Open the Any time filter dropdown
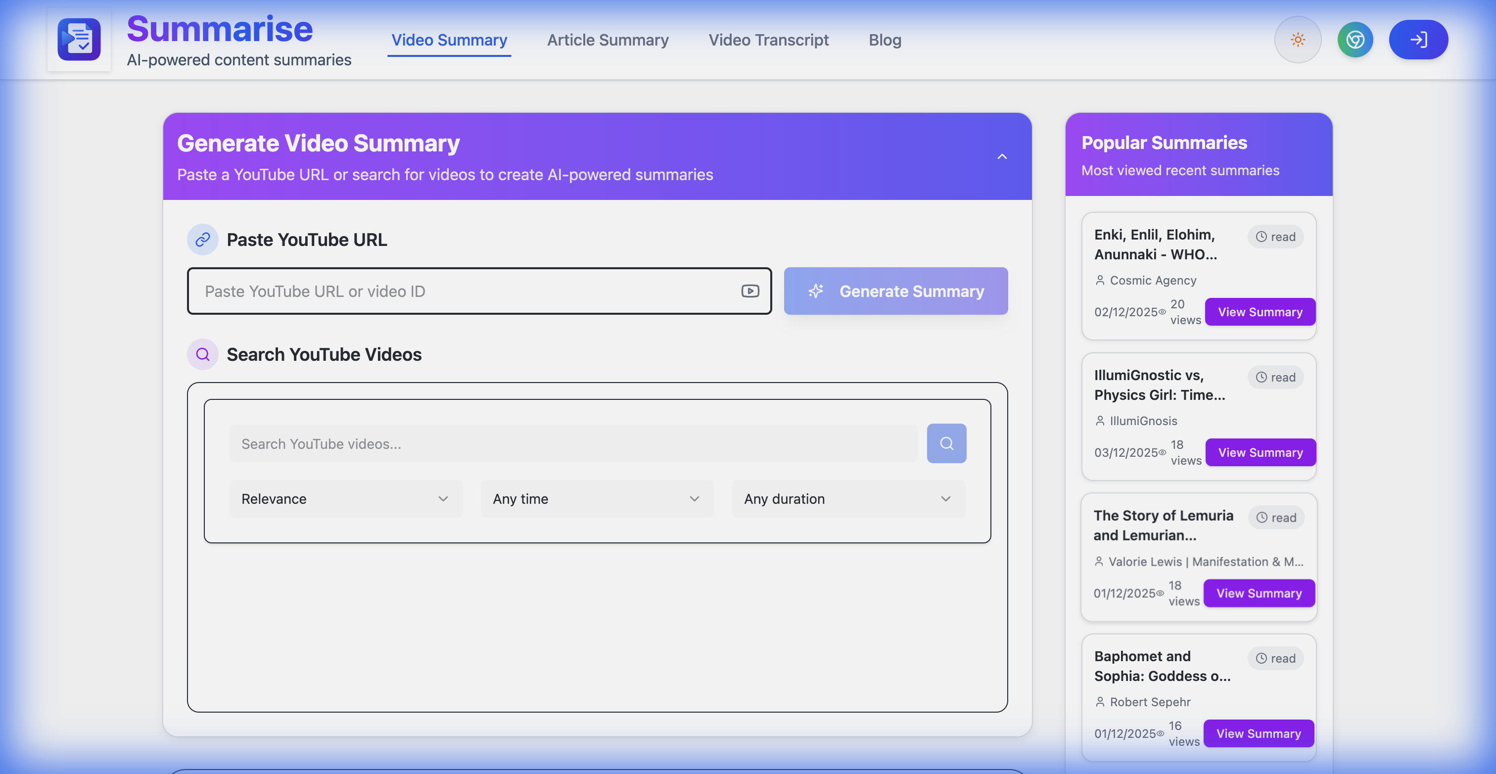Viewport: 1496px width, 774px height. point(597,499)
